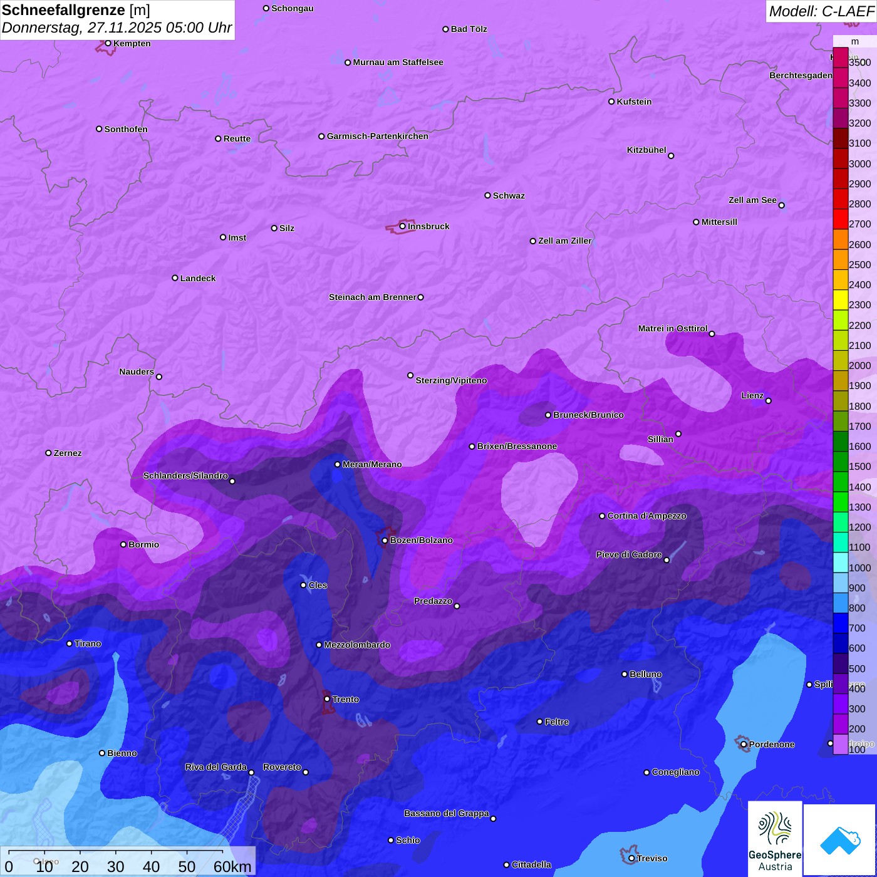The height and width of the screenshot is (877, 877).
Task: Select the Landeck marker dot
Action: [175, 278]
